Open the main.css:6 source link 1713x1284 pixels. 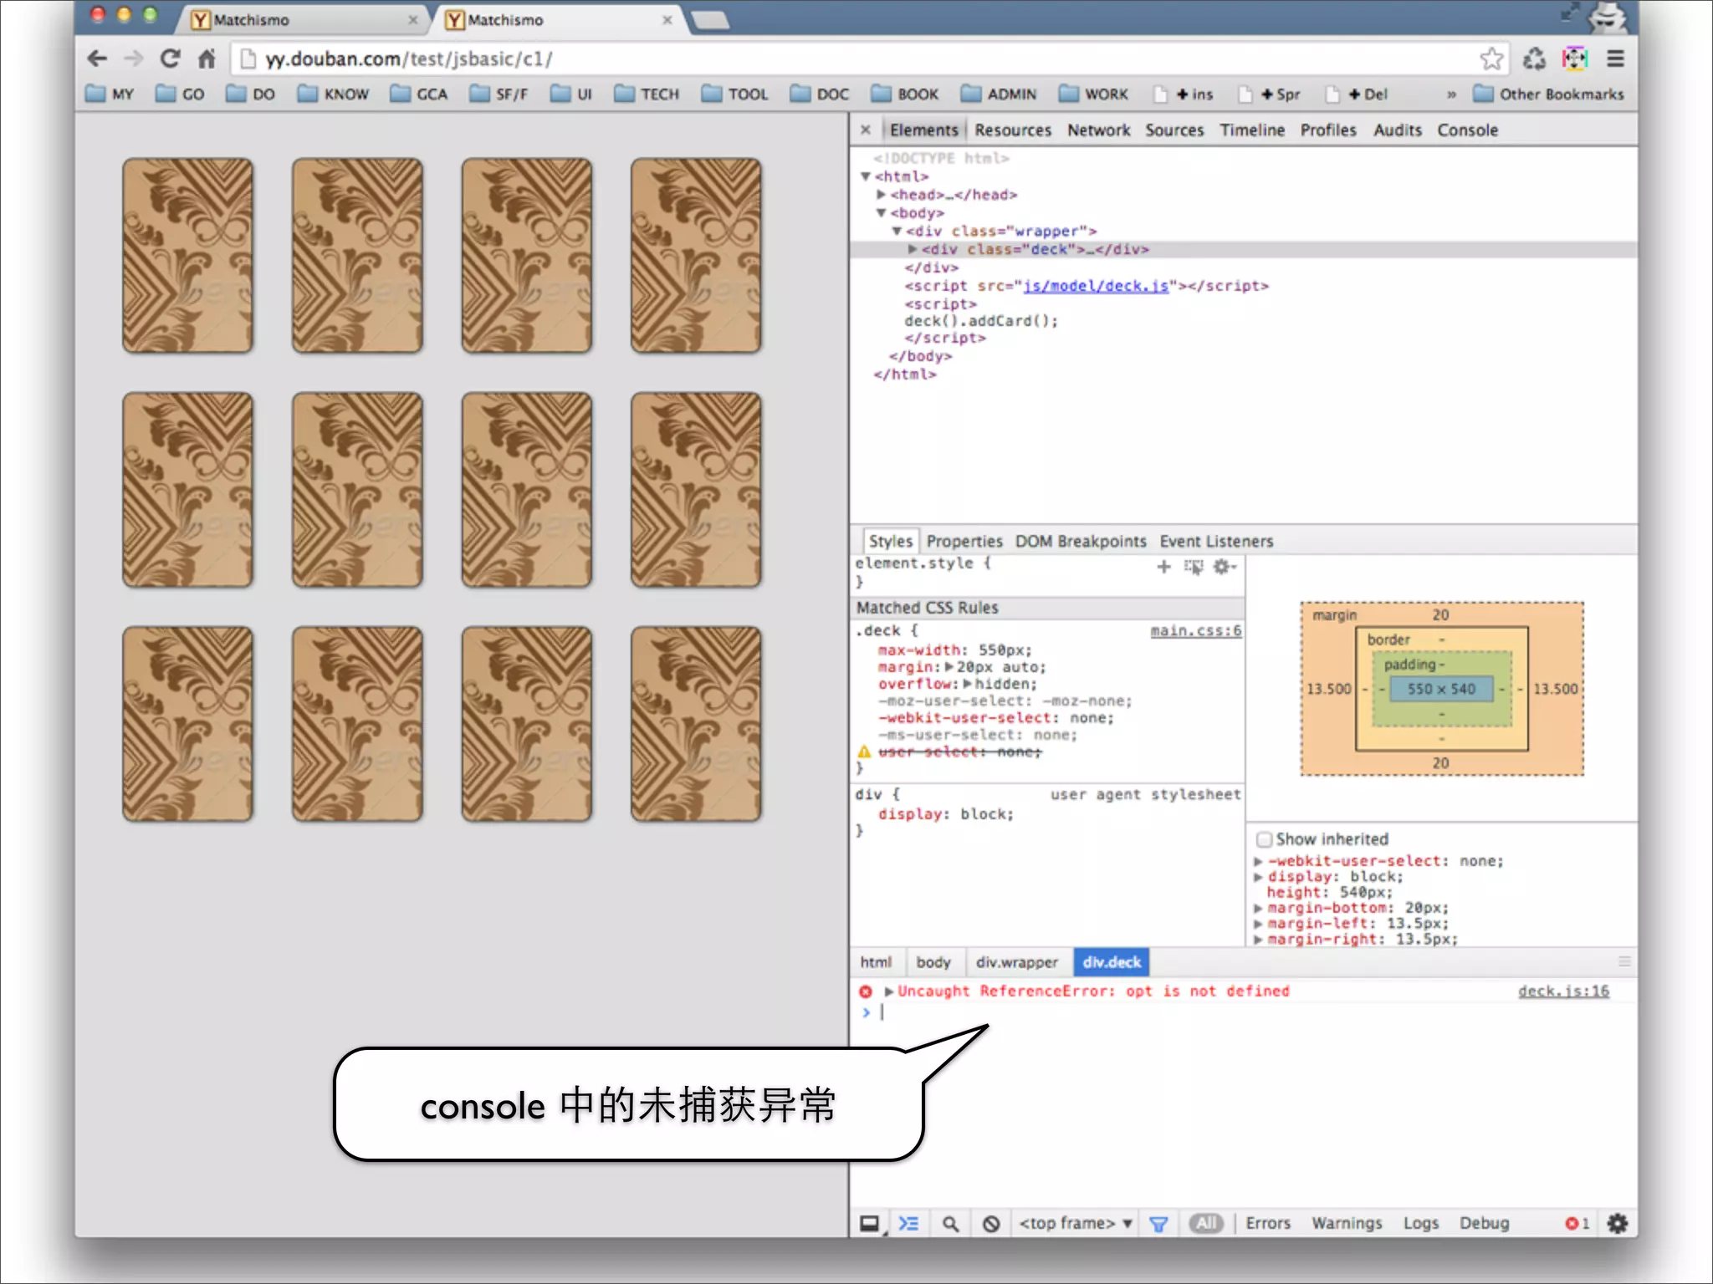(x=1195, y=630)
